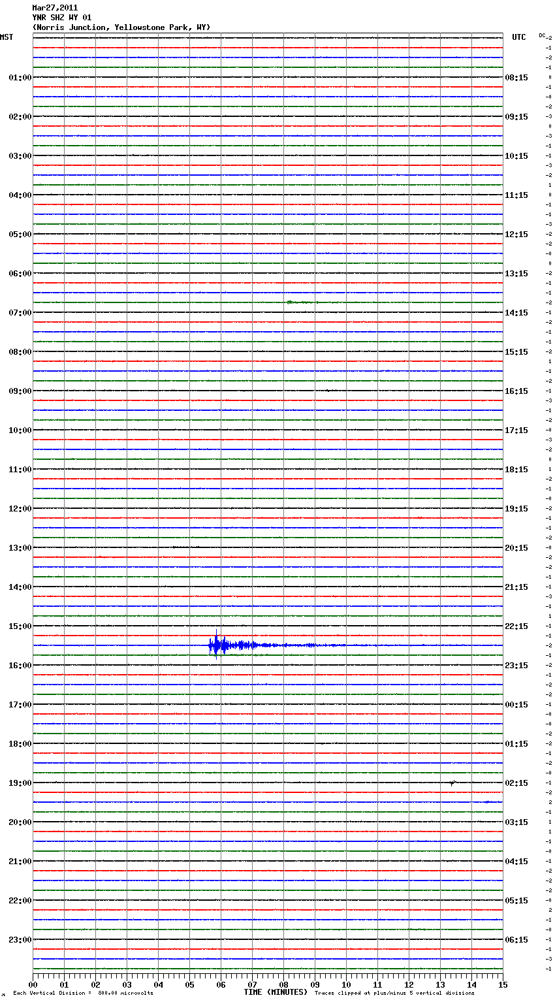Viewport: 555px width, 1002px height.
Task: Select the 17:00 MST time label
Action: [x=20, y=705]
